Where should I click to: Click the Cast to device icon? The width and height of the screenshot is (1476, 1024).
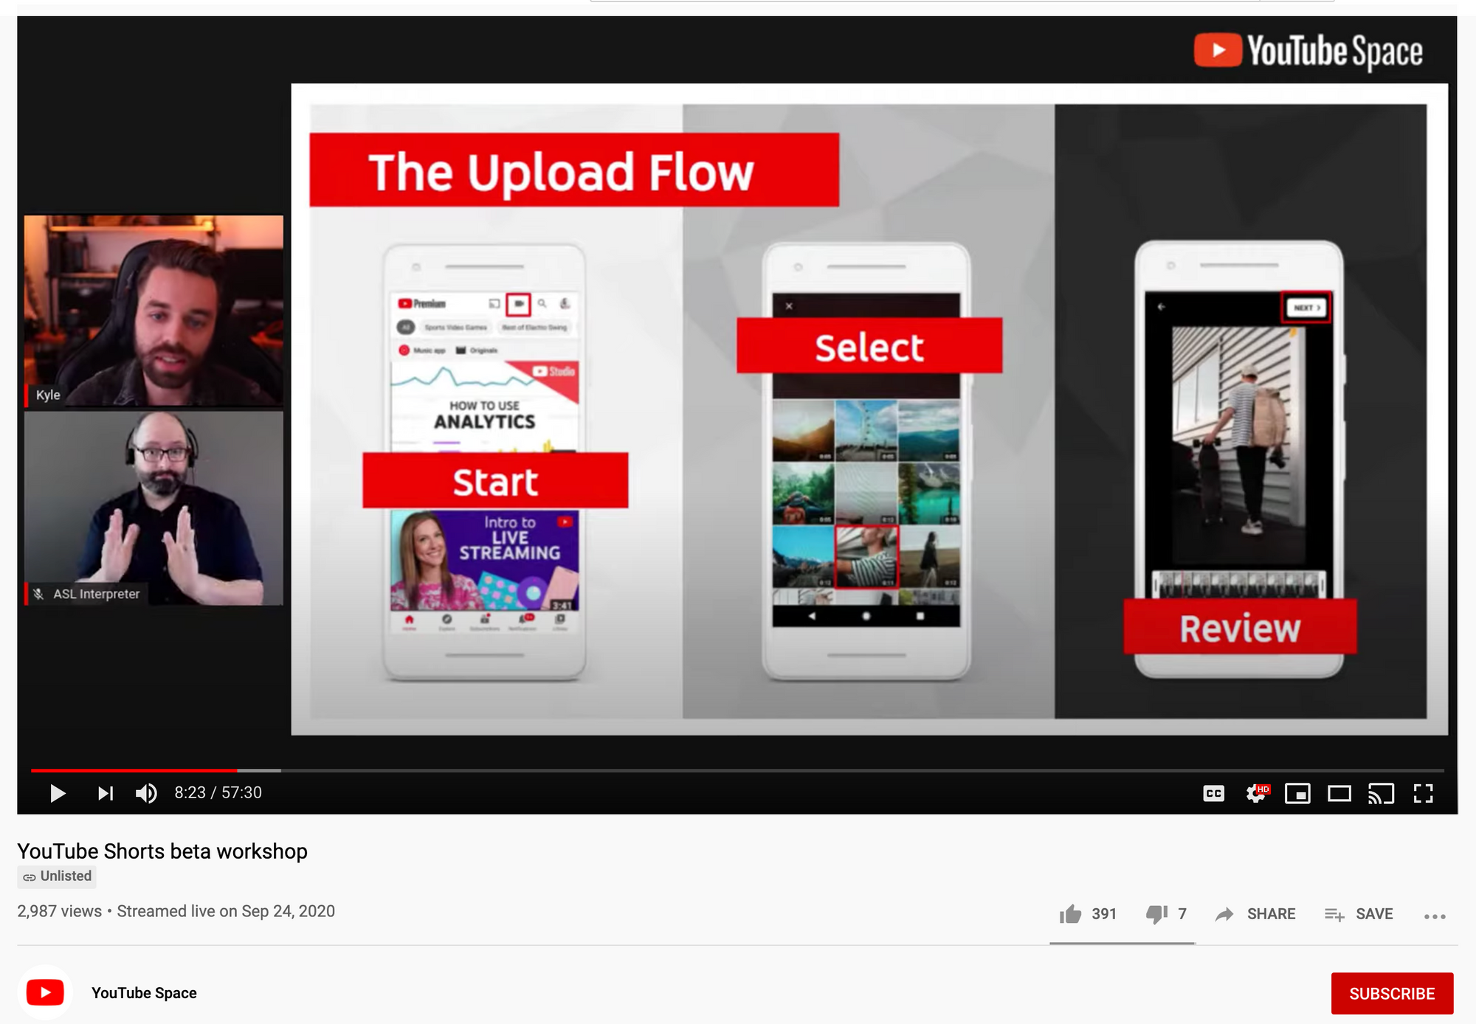1382,793
